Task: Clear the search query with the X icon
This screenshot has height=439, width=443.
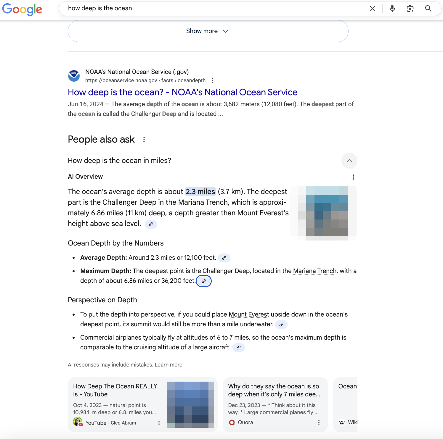Action: point(372,9)
